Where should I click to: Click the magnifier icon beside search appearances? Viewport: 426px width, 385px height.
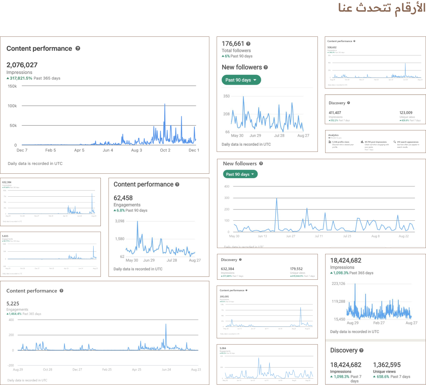tap(395, 142)
